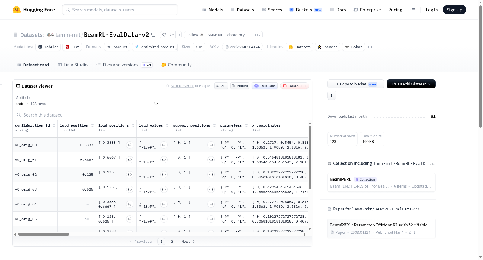Image resolution: width=483 pixels, height=260 pixels.
Task: Sort by the parameters column
Action: tap(246, 125)
